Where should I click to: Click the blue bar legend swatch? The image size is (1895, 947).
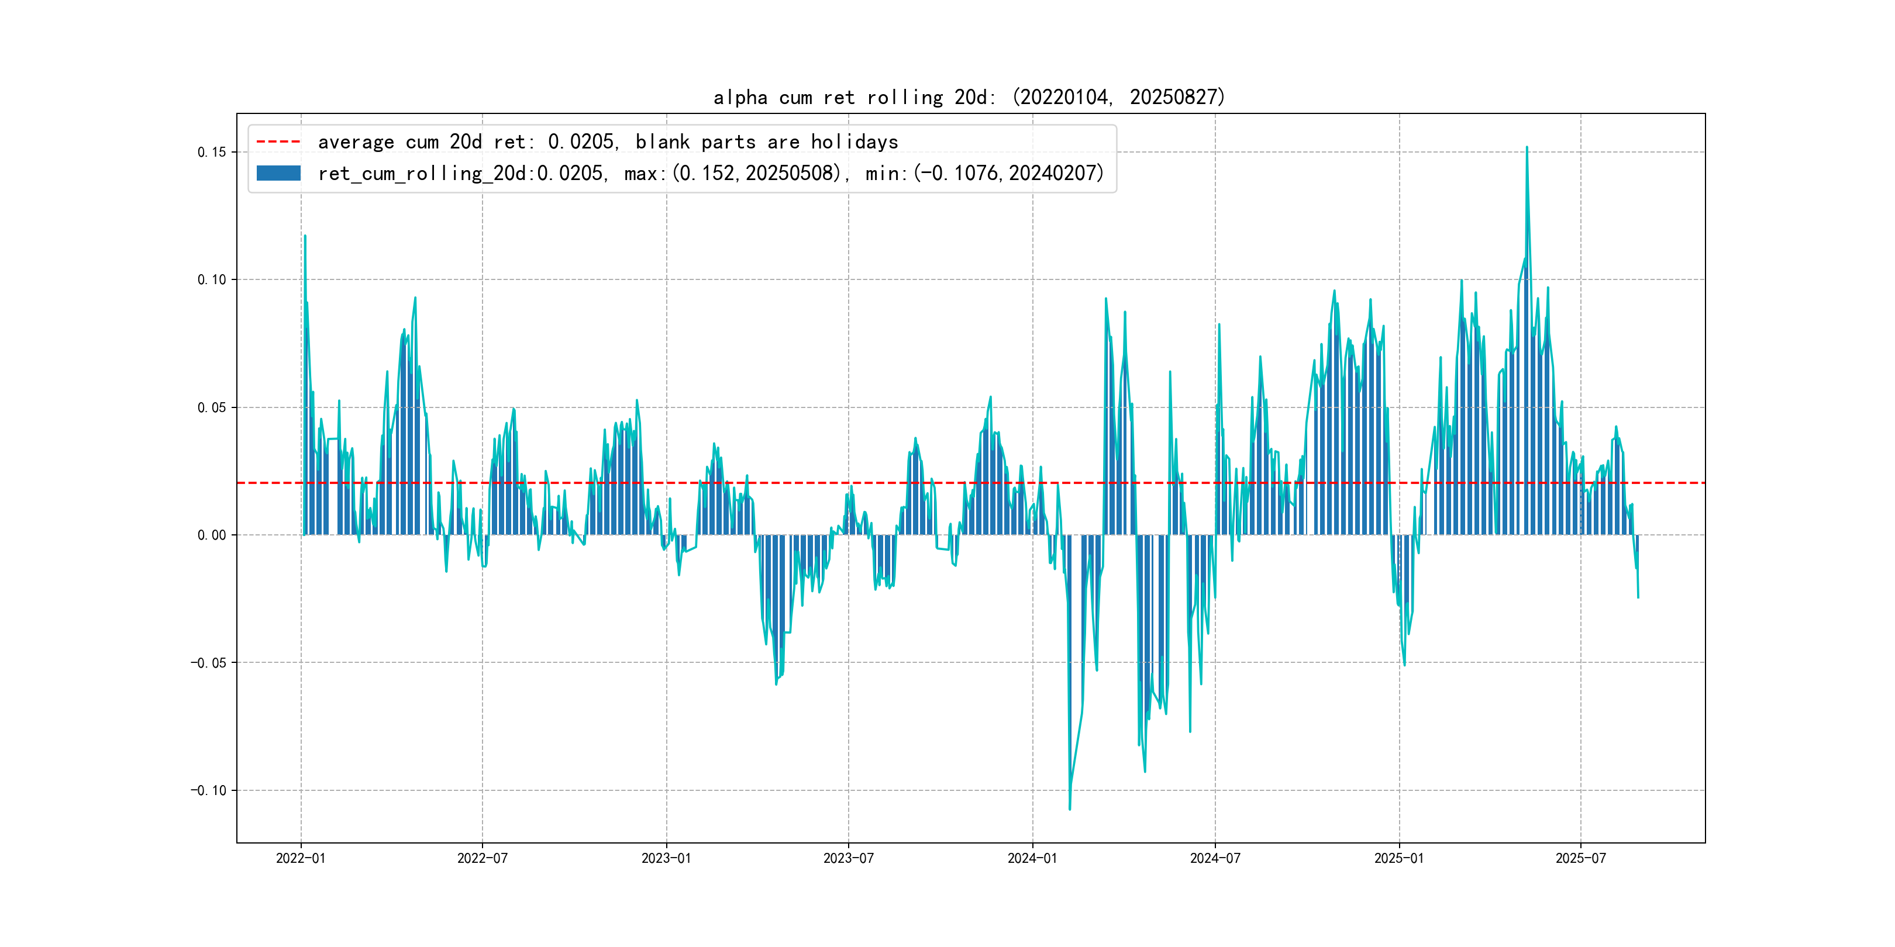tap(278, 174)
